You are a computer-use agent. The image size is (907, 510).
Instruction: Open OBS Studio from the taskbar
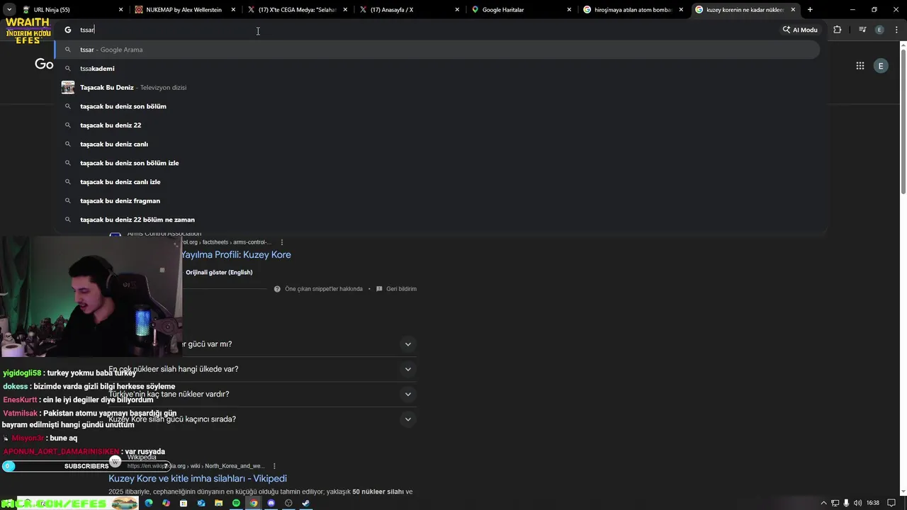(288, 503)
